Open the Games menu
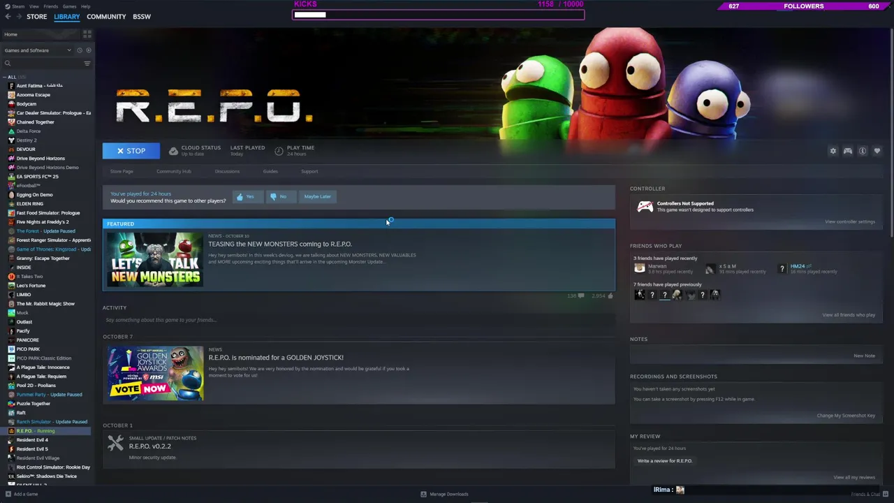Image resolution: width=894 pixels, height=503 pixels. click(69, 6)
